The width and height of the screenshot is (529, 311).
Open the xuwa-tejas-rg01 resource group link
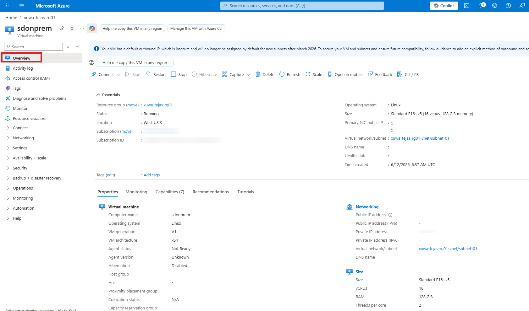click(x=158, y=105)
